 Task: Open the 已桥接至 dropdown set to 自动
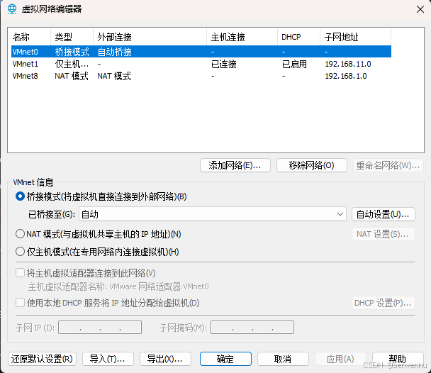(x=213, y=214)
